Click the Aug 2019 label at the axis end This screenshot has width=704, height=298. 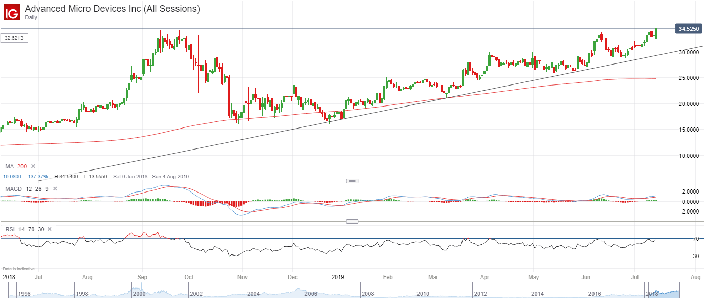click(695, 278)
